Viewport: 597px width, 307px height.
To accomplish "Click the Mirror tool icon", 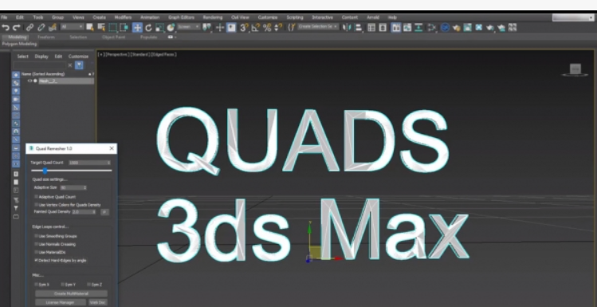I will pos(347,27).
